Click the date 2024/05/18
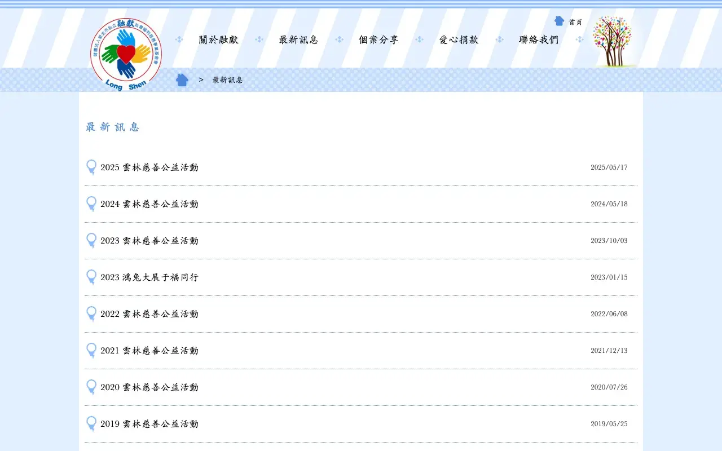 pyautogui.click(x=609, y=204)
